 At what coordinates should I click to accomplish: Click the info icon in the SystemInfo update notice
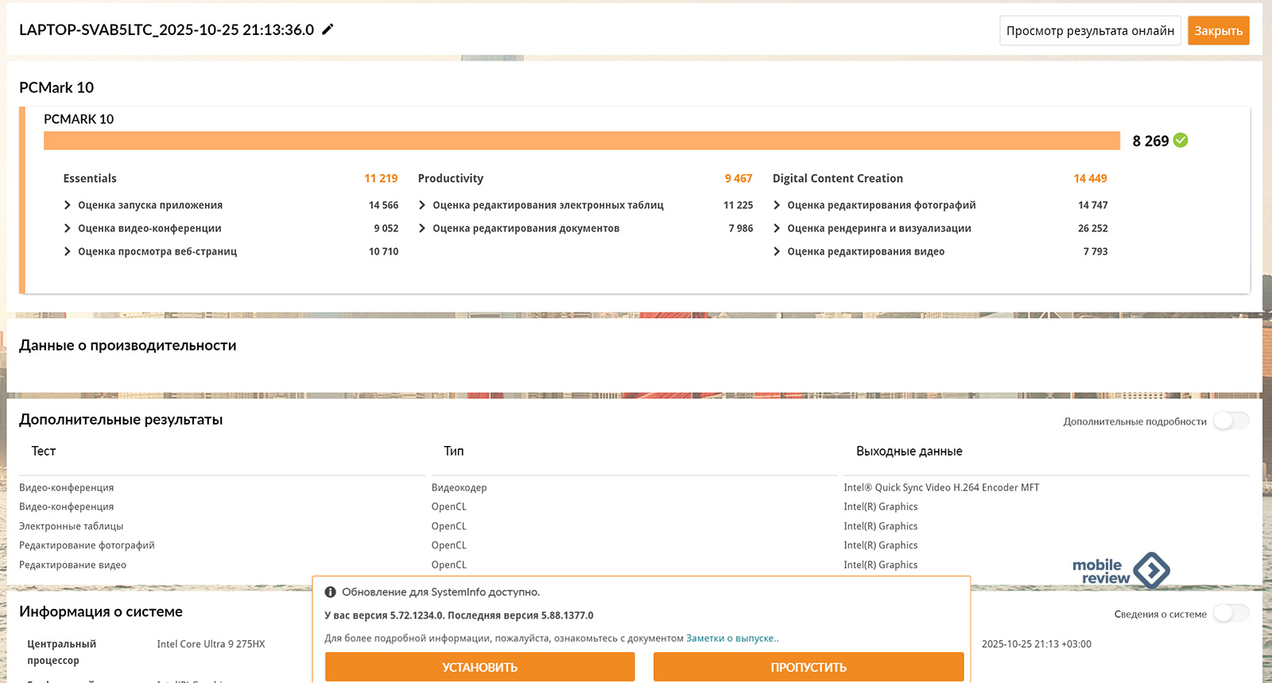(330, 592)
